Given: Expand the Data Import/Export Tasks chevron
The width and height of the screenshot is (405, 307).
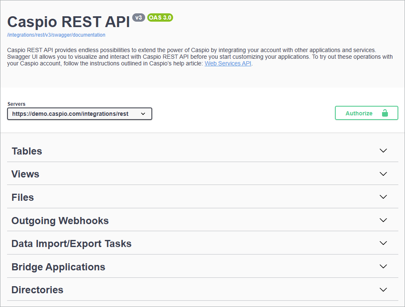Looking at the screenshot, I should (x=383, y=243).
